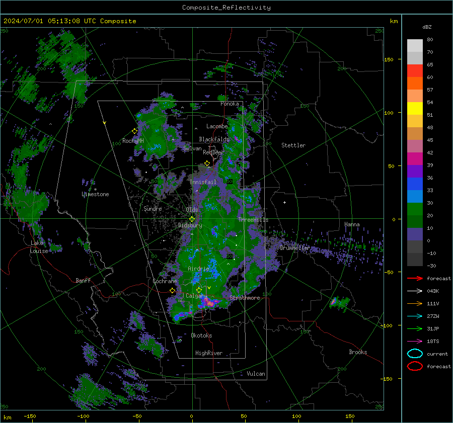
Task: Click the Banff town label
Action: click(83, 281)
